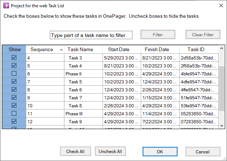This screenshot has width=227, height=161.
Task: Click finish date 7/22/2024 for Task 9
Action: click(160, 121)
